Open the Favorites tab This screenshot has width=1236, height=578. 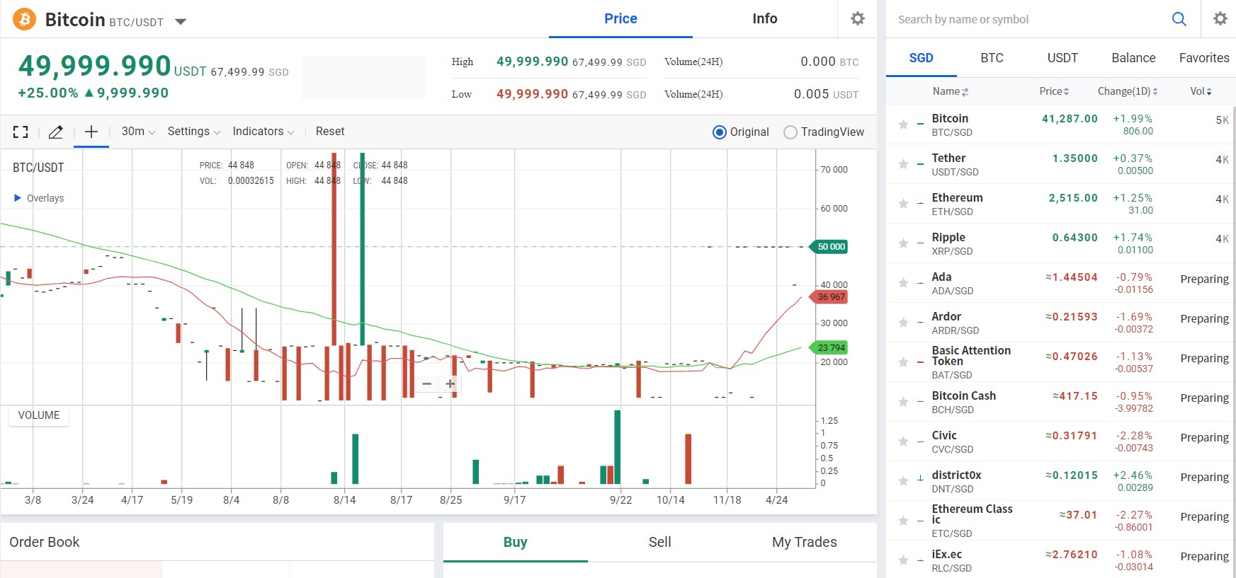[x=1204, y=58]
